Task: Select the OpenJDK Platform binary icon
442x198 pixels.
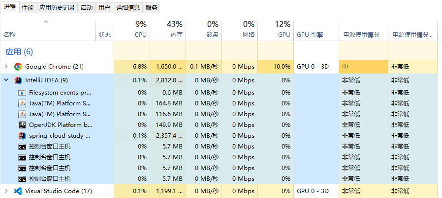Action: coord(22,124)
